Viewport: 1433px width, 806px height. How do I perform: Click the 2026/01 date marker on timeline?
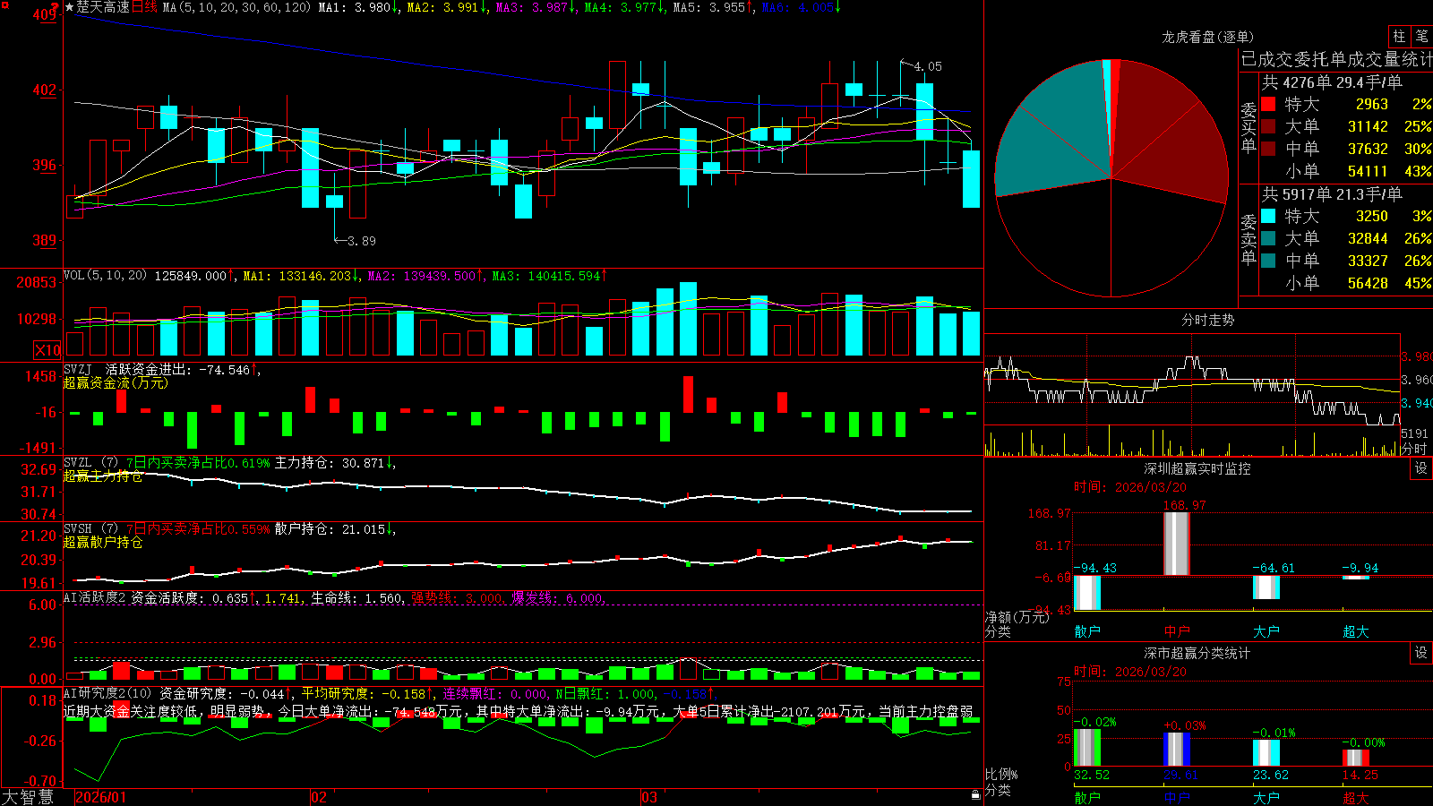point(100,797)
